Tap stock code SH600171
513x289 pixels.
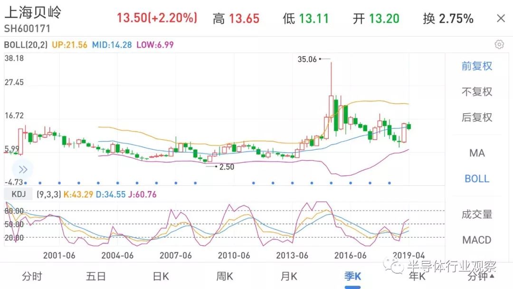coord(27,29)
